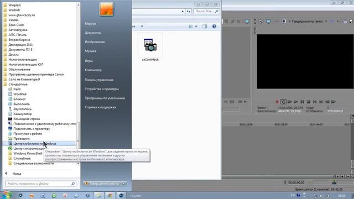Viewport: 354px width, 199px height.
Task: Click the Завершение работы button
Action: tap(102, 184)
